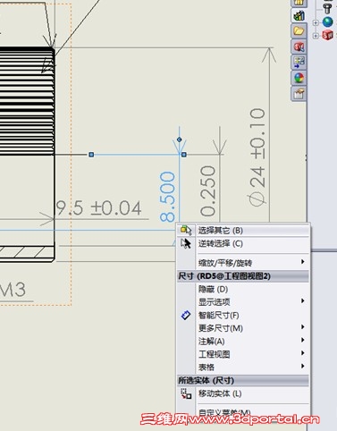Choose 逆转选择 (C) from the context menu

pos(243,243)
